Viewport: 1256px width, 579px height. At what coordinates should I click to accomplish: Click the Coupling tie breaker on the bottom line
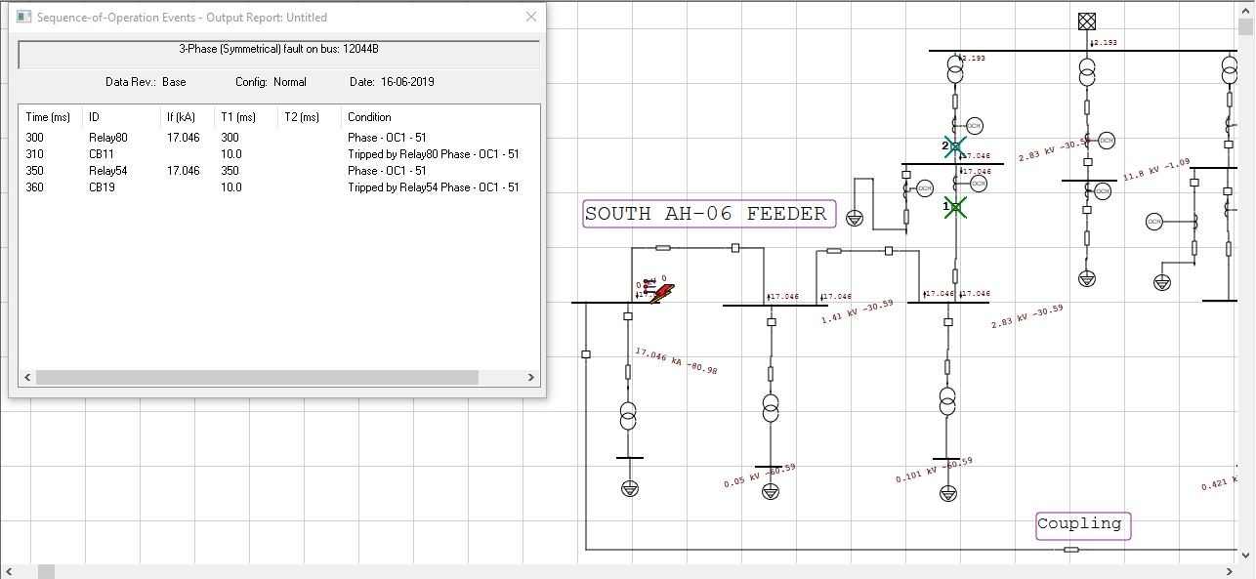[1071, 550]
